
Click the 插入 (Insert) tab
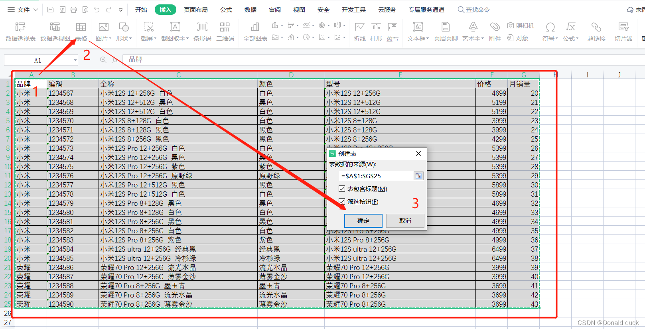(166, 10)
